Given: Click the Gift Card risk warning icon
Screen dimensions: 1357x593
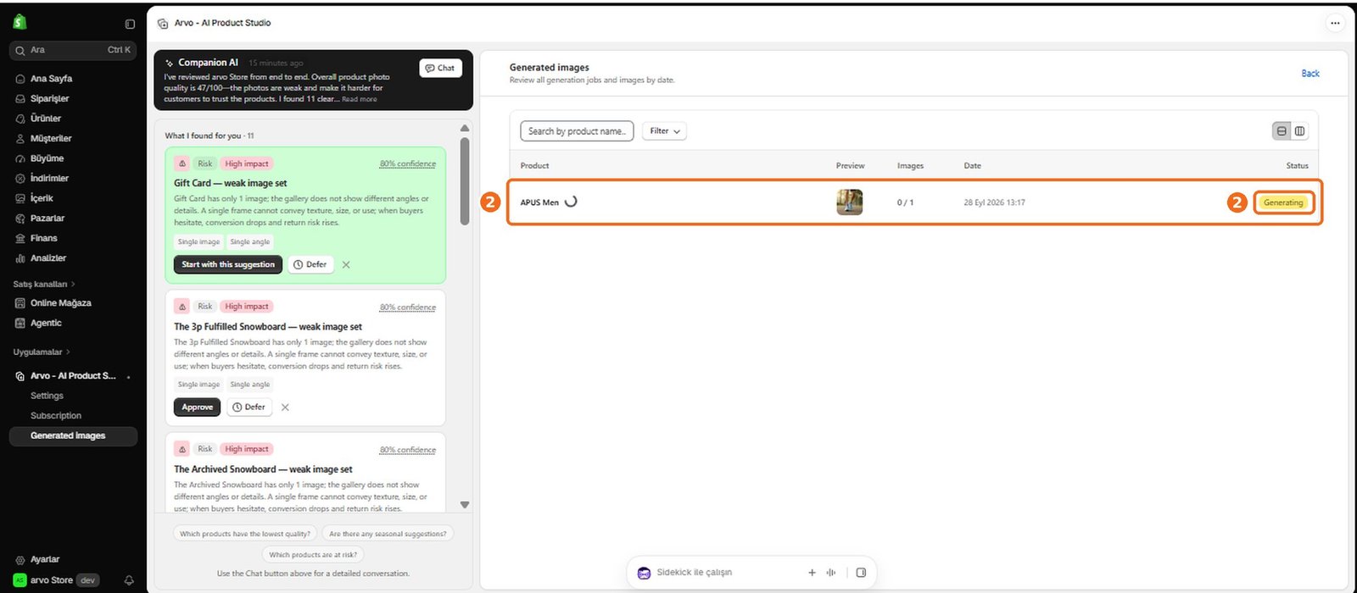Looking at the screenshot, I should pos(182,163).
